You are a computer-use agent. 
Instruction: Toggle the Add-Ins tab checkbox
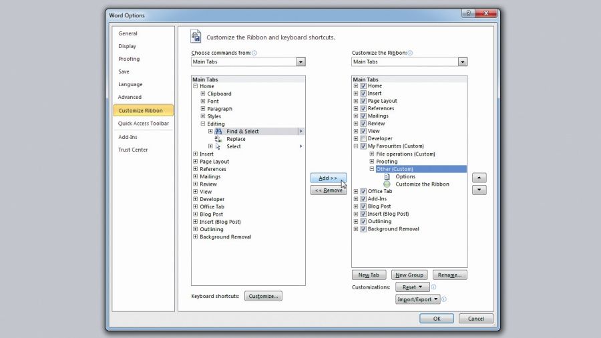pyautogui.click(x=363, y=199)
